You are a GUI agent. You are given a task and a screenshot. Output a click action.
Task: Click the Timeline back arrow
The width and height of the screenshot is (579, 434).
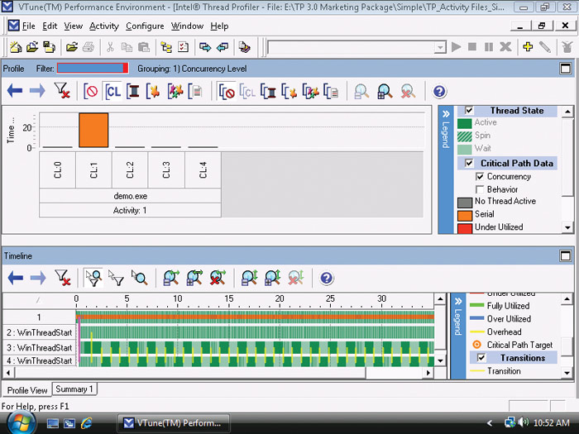[x=15, y=278]
